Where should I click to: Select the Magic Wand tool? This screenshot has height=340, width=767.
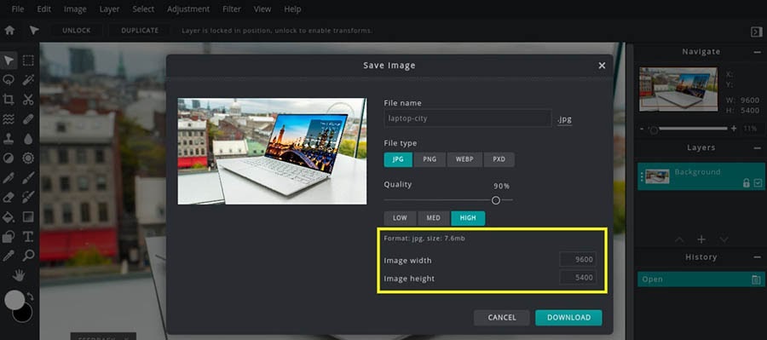(x=28, y=80)
